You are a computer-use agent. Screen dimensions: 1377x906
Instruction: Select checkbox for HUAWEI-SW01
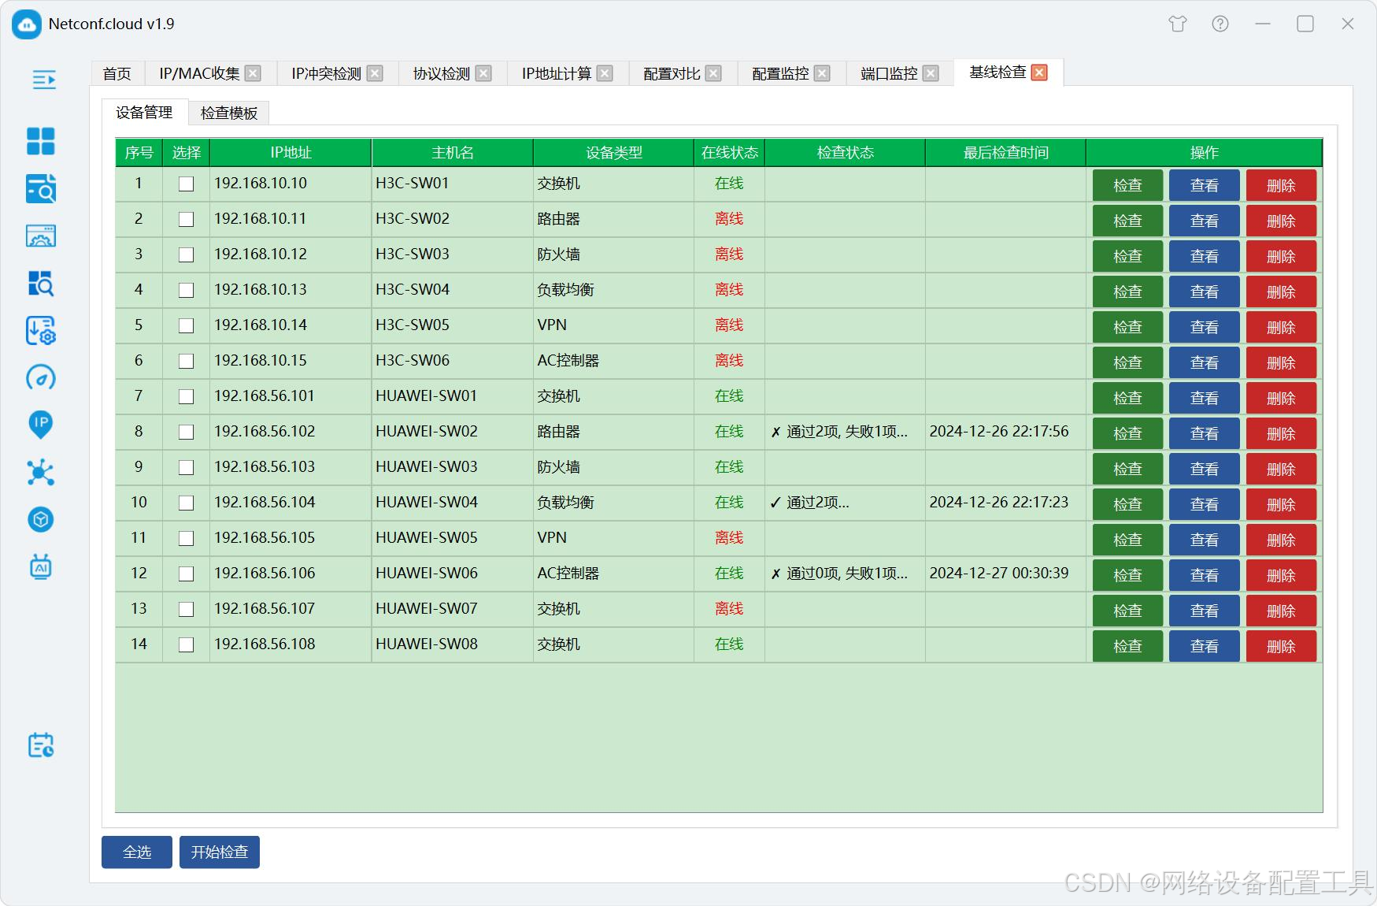[x=186, y=396]
